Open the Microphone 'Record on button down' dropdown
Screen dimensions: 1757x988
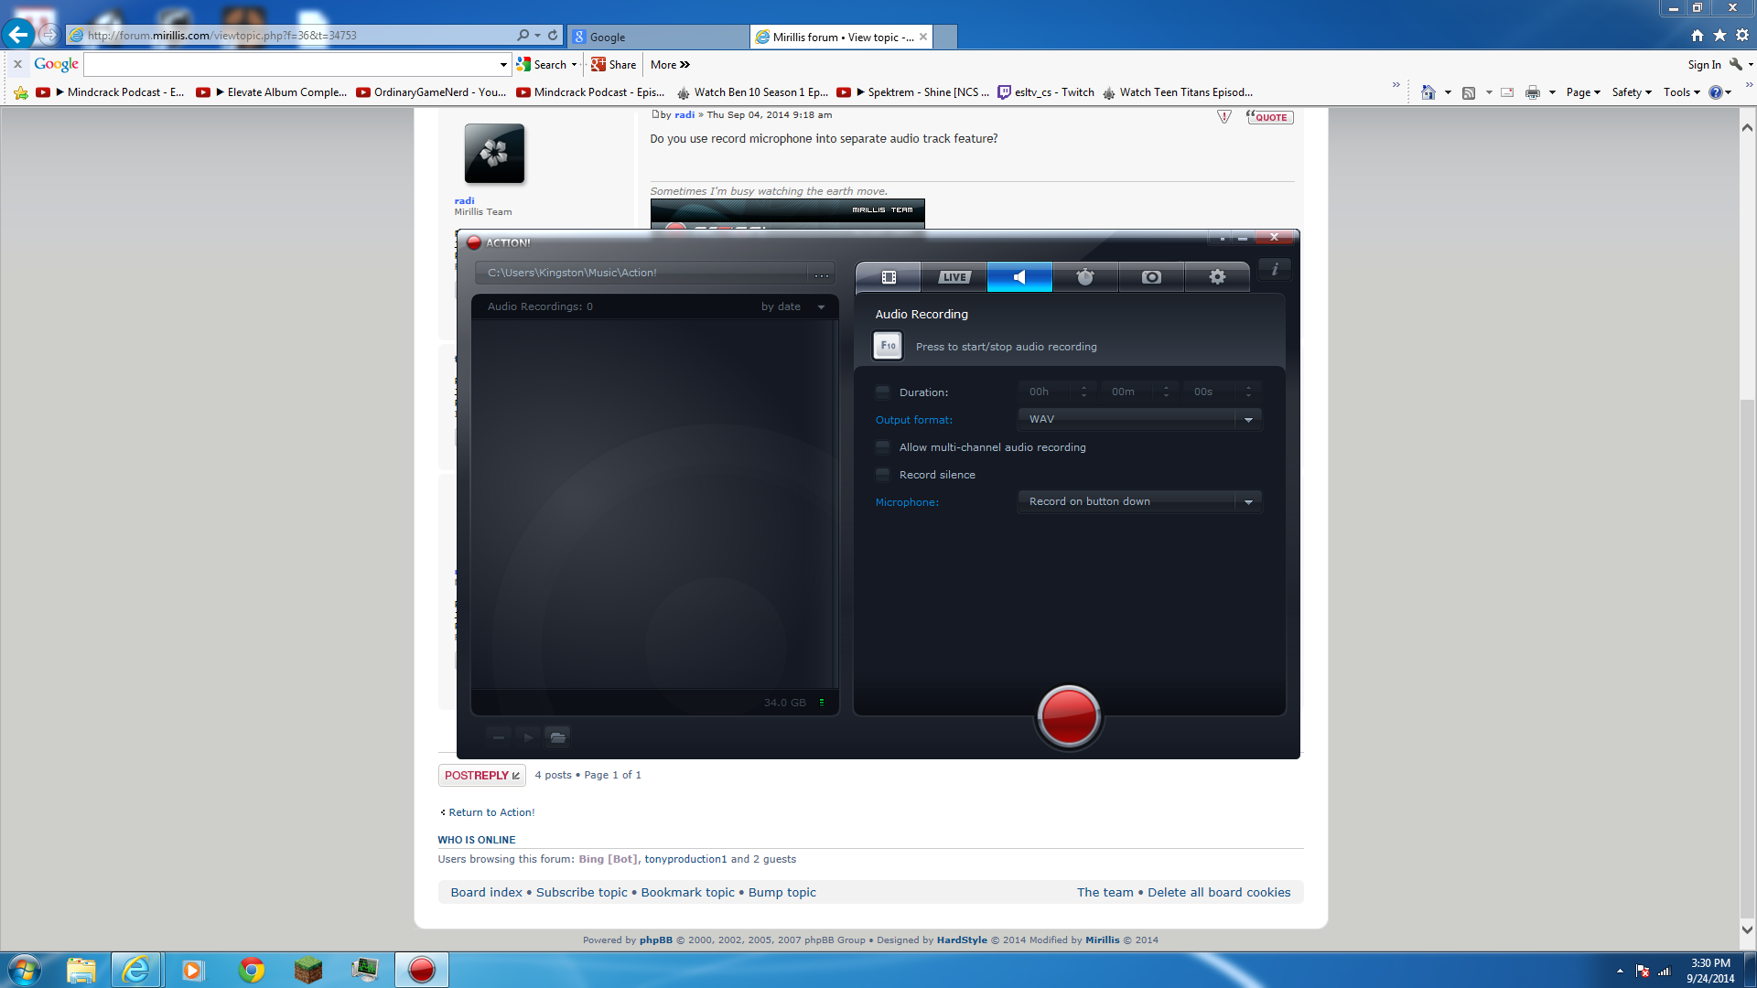tap(1139, 501)
